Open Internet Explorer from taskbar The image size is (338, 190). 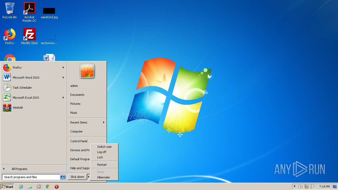point(21,187)
